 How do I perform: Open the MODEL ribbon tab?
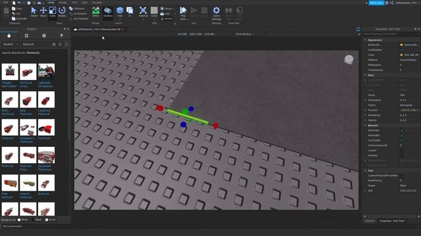(63, 3)
